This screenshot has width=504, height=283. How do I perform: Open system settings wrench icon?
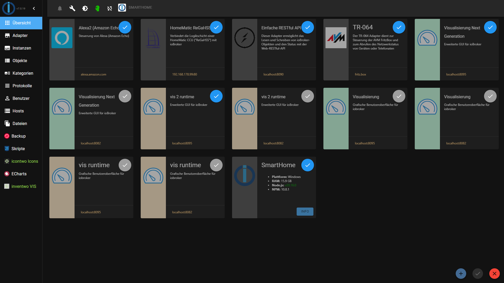(72, 8)
